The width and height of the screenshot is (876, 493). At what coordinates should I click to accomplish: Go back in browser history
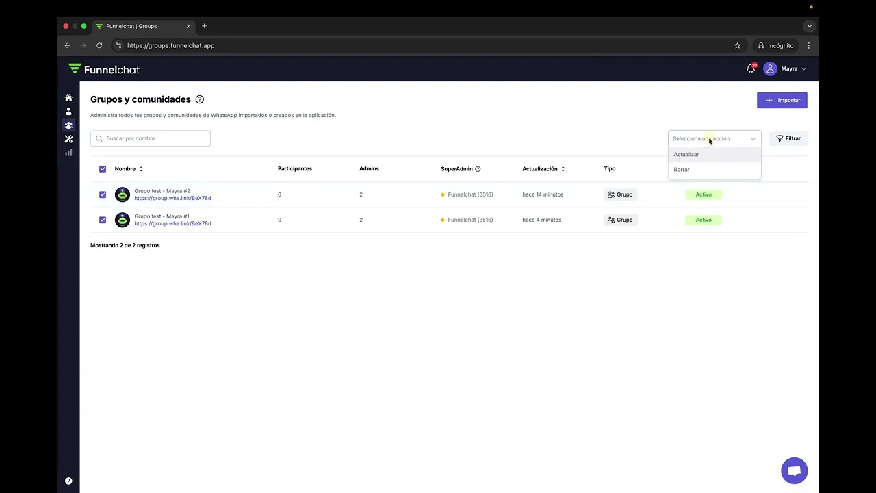click(x=67, y=45)
